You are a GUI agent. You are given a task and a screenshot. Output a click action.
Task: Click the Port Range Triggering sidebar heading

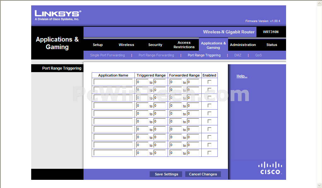click(x=62, y=68)
